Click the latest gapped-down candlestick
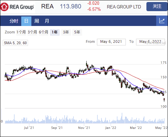The width and height of the screenshot is (168, 137). tap(164, 100)
